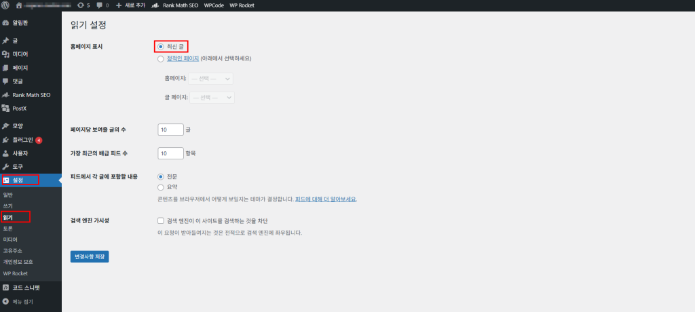The width and height of the screenshot is (695, 312).
Task: Click the 가장 최근의 배급 피드 수 field
Action: click(170, 153)
